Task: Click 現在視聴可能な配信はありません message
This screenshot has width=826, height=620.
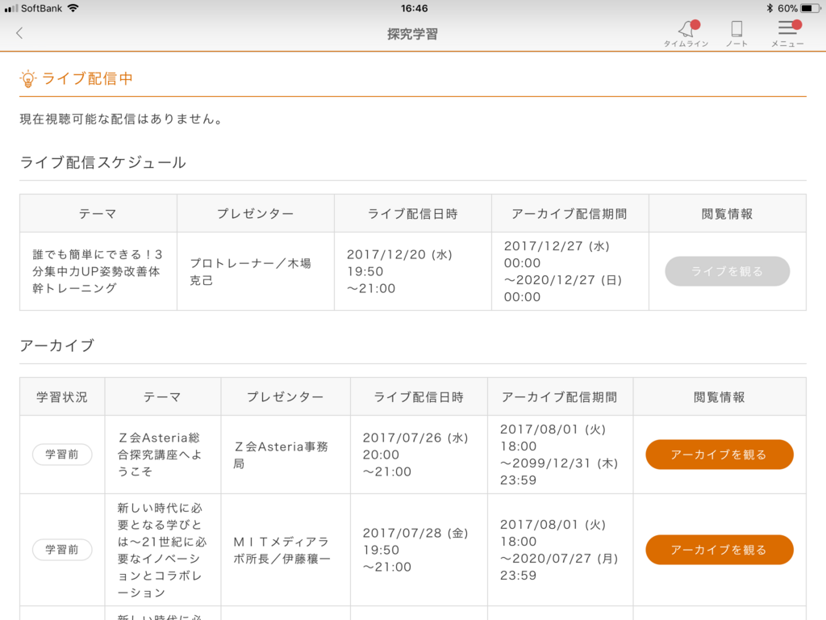Action: point(122,119)
